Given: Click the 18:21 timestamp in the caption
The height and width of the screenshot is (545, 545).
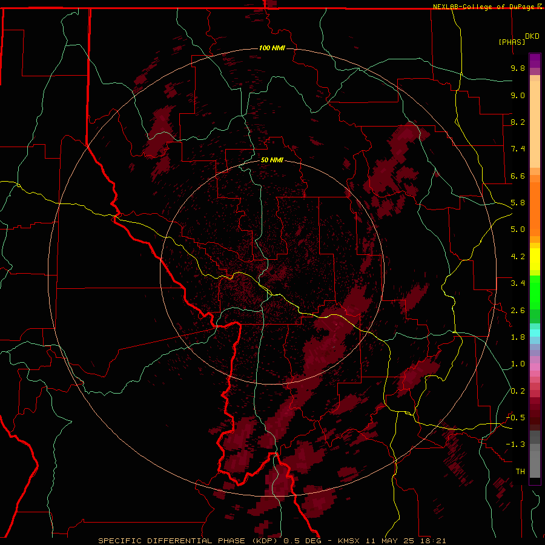Looking at the screenshot, I should click(x=434, y=541).
